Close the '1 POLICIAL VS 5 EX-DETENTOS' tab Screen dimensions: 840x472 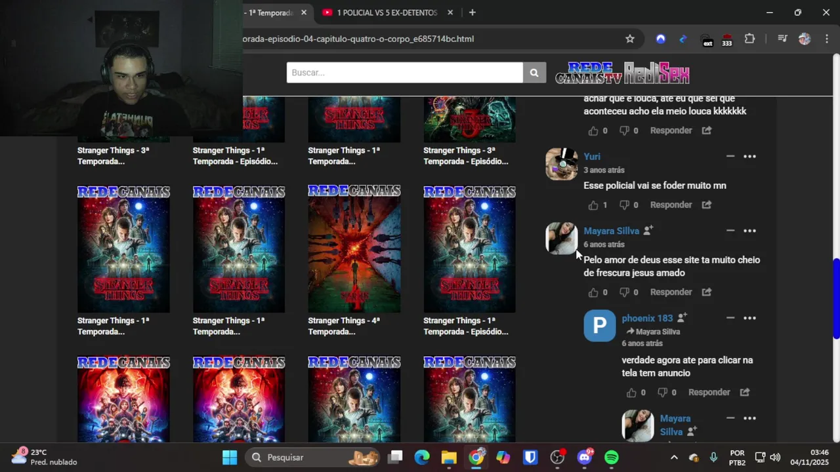coord(450,12)
